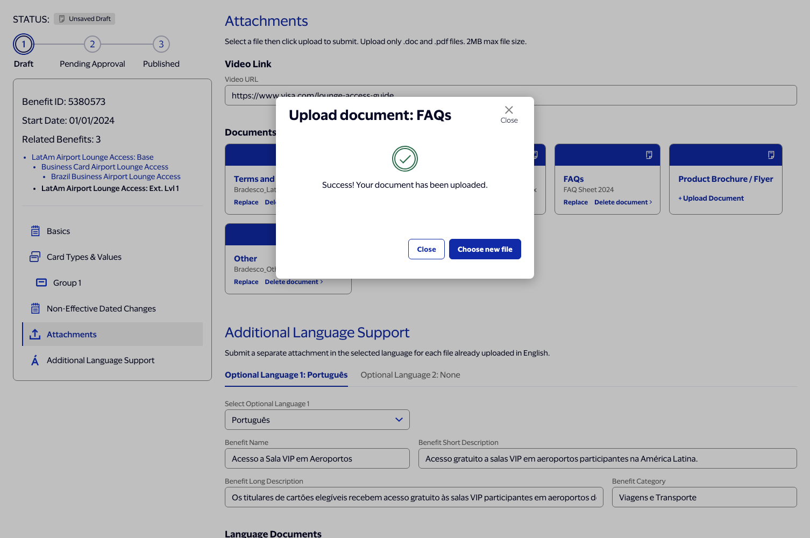
Task: Select step 2 Pending Approval circle
Action: [93, 44]
